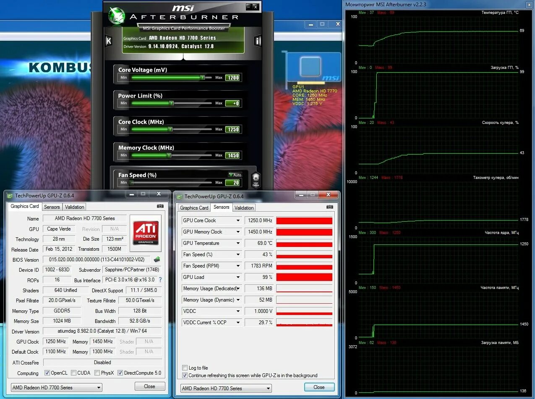The width and height of the screenshot is (535, 399).
Task: Click the Bus Interface question mark icon
Action: [x=160, y=280]
